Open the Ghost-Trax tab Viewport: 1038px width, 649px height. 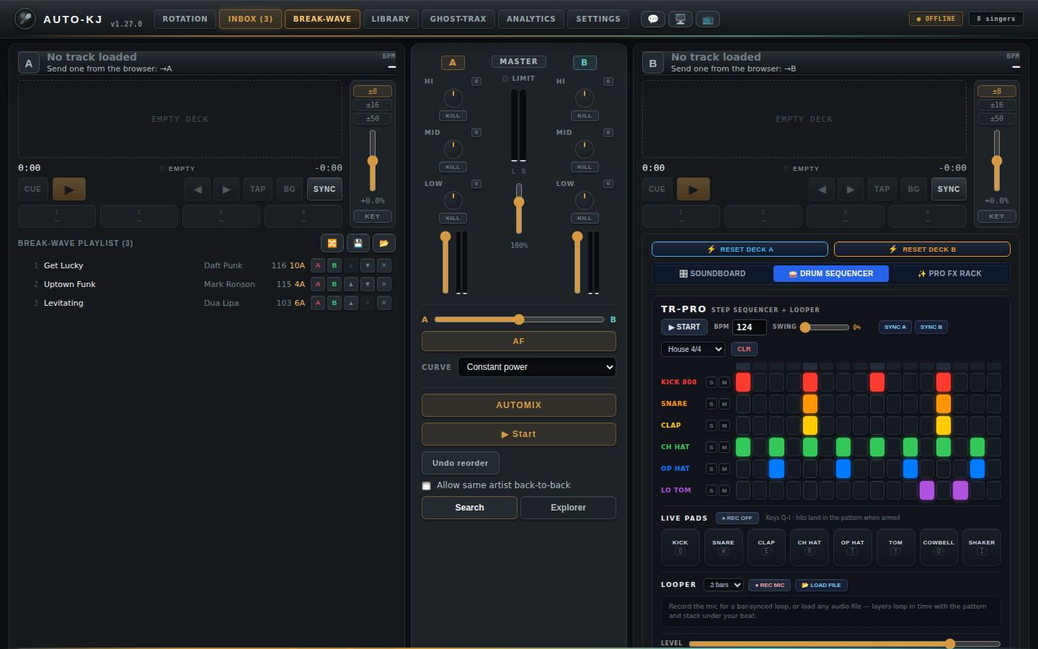[458, 19]
